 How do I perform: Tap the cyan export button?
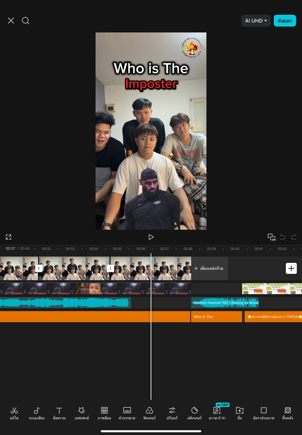[x=285, y=21]
